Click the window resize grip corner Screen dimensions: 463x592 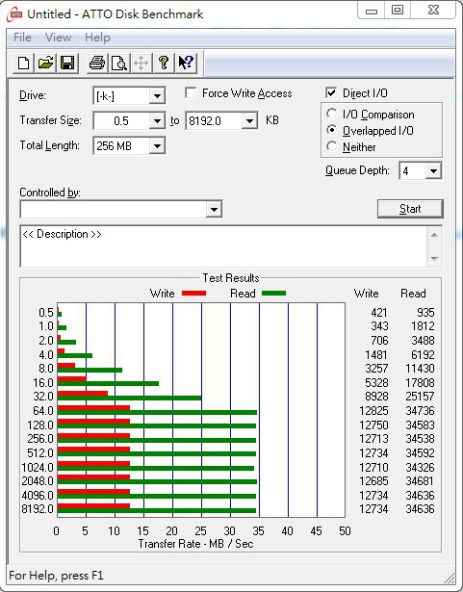[449, 577]
